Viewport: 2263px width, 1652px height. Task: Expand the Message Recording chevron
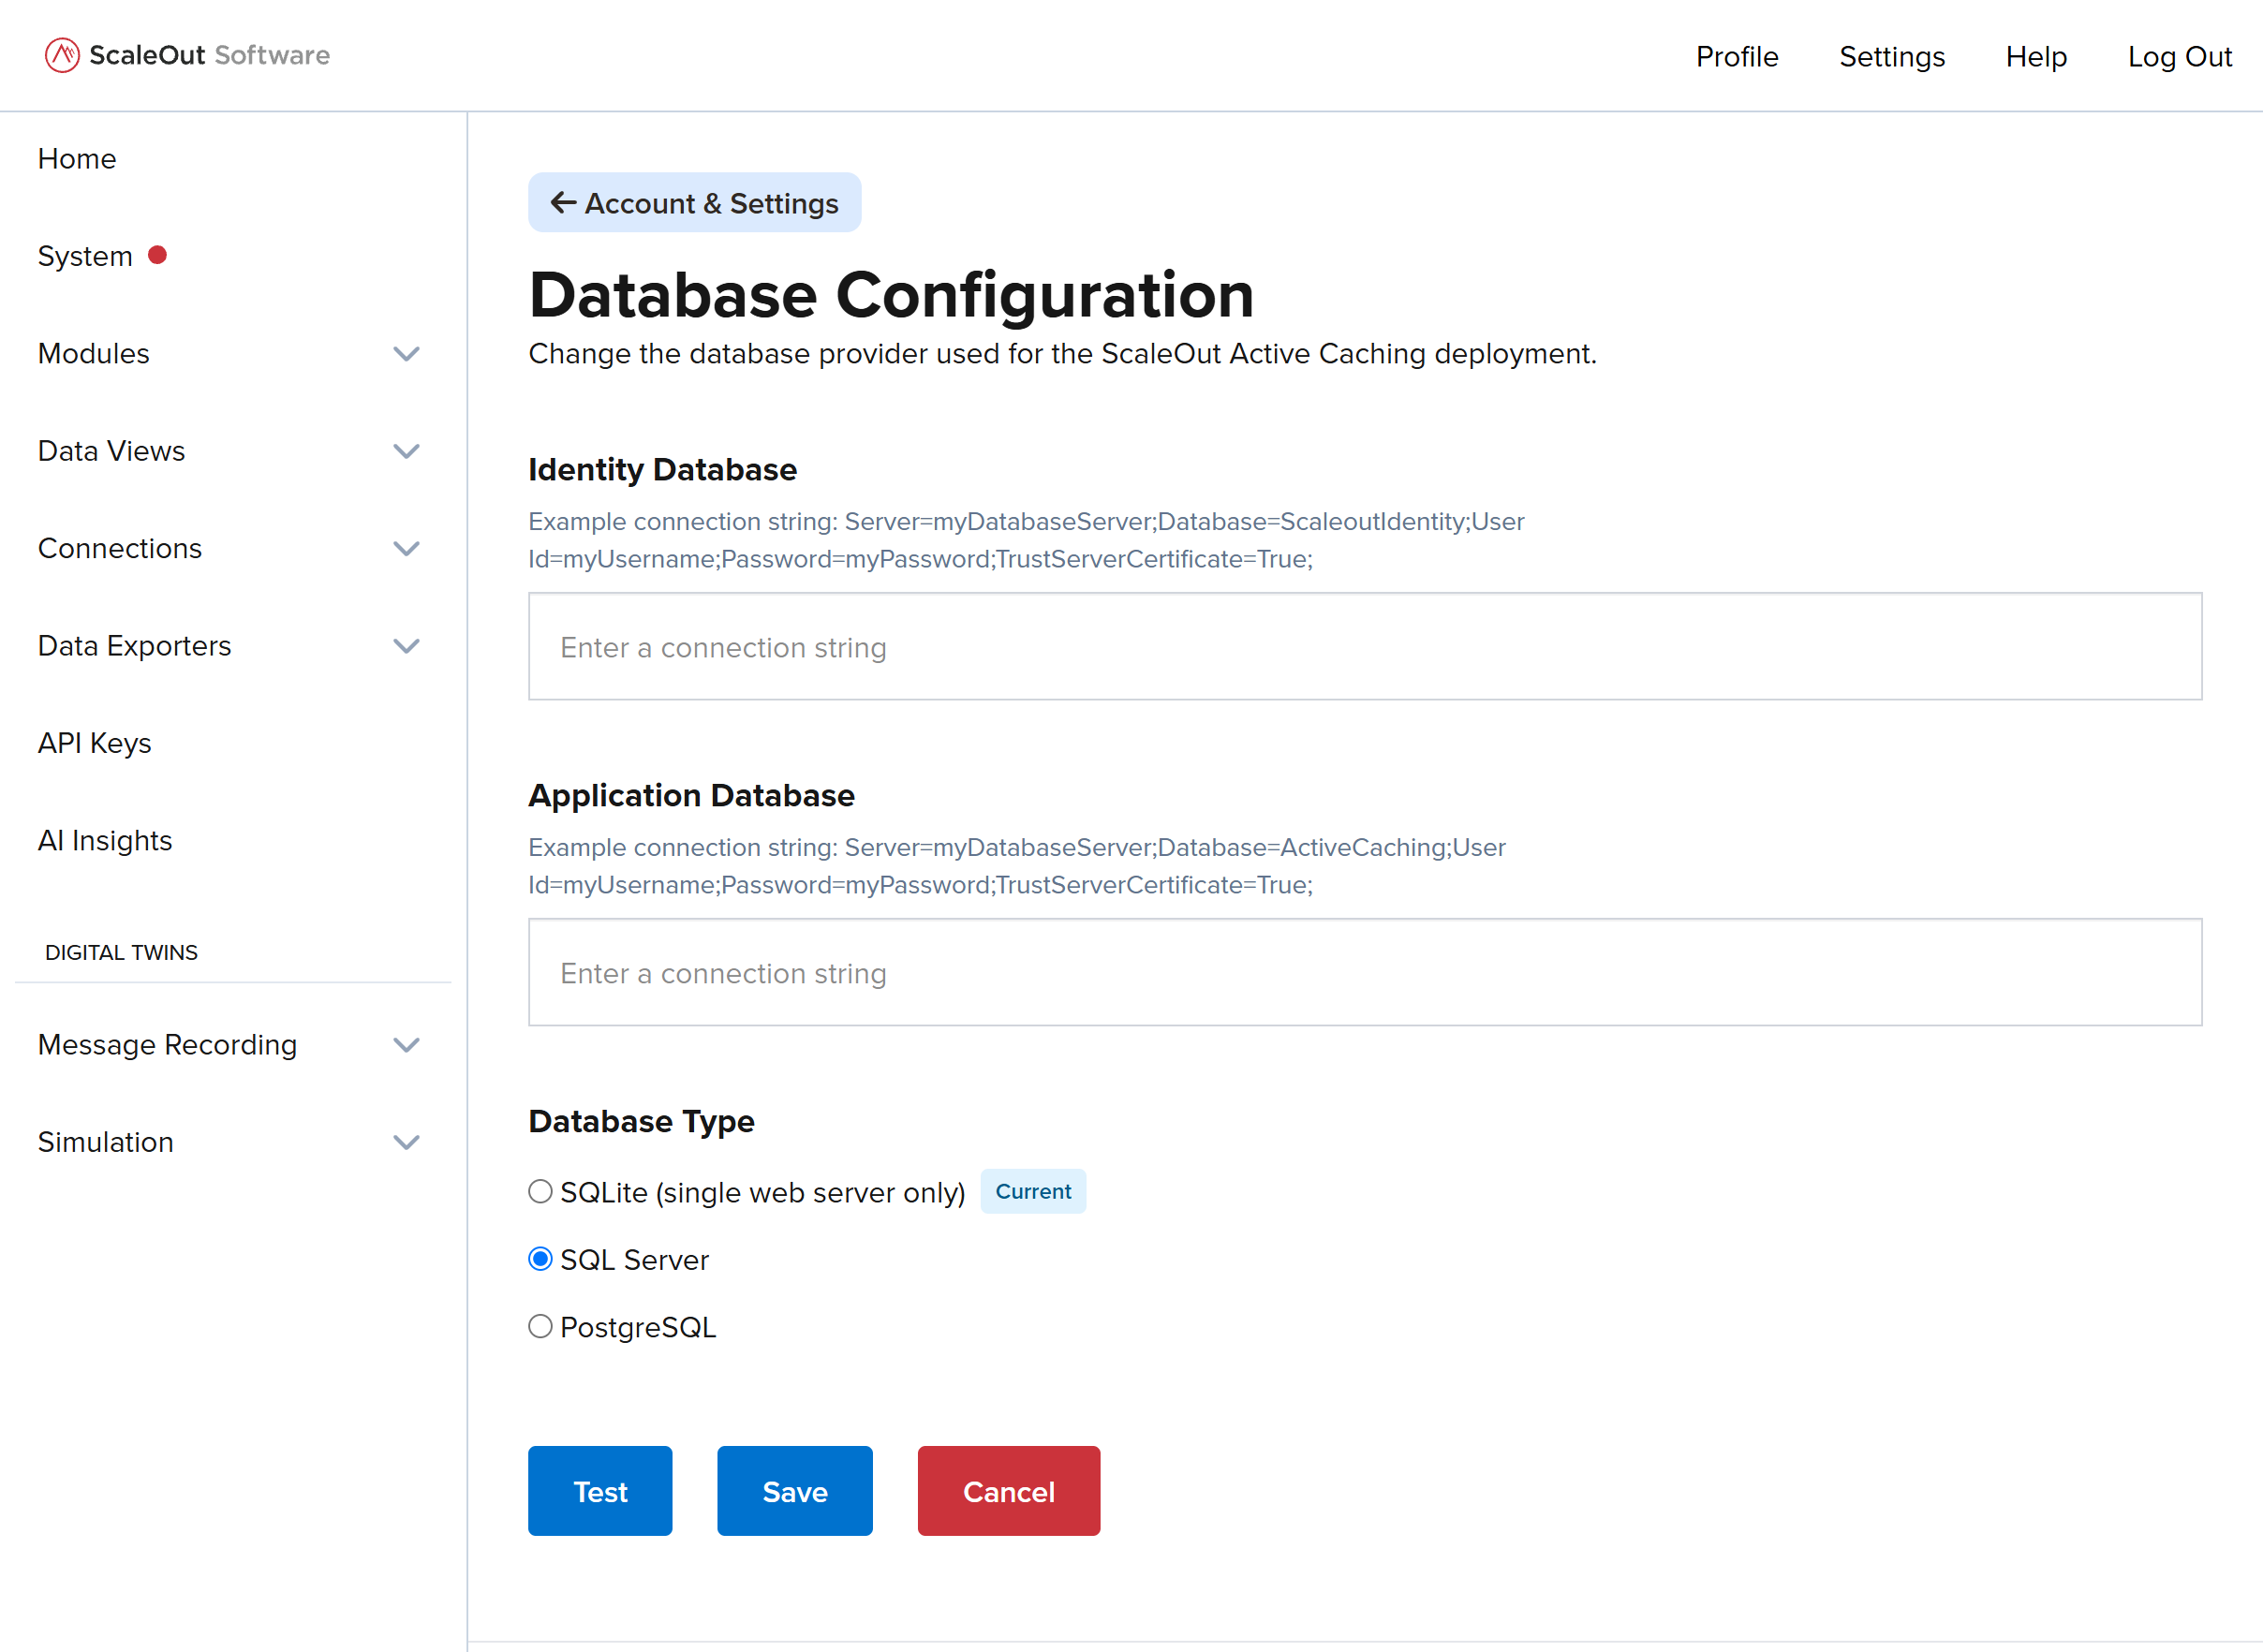[406, 1045]
